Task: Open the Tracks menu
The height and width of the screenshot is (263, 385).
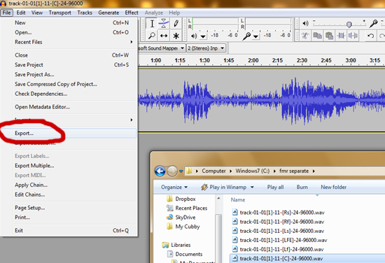Action: click(x=85, y=13)
